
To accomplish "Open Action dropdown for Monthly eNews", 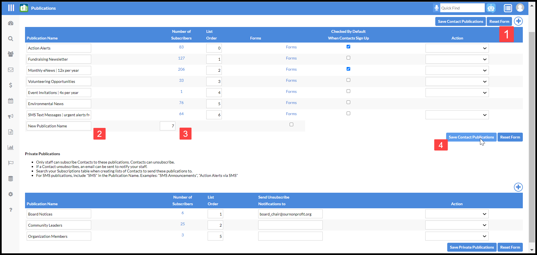I will [x=457, y=70].
